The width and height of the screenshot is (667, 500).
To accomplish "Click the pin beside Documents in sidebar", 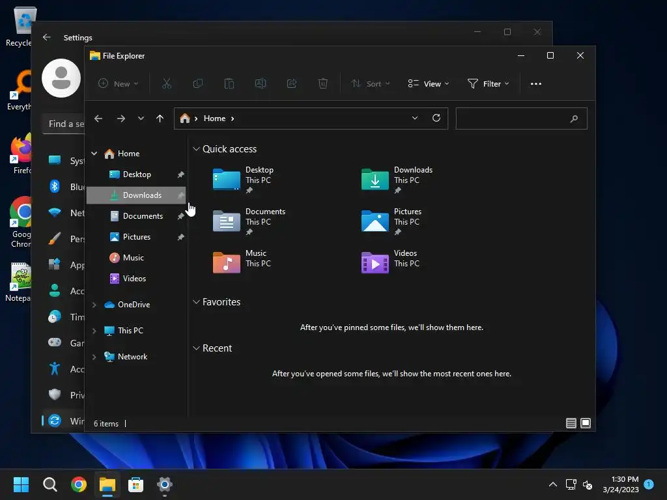I will (x=181, y=216).
